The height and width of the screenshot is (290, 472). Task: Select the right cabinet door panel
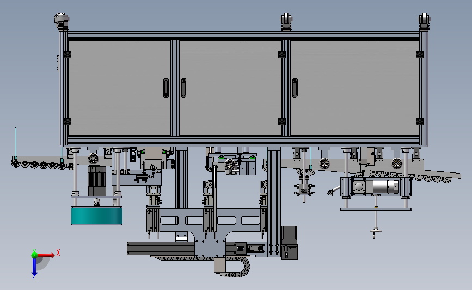[x=355, y=88]
